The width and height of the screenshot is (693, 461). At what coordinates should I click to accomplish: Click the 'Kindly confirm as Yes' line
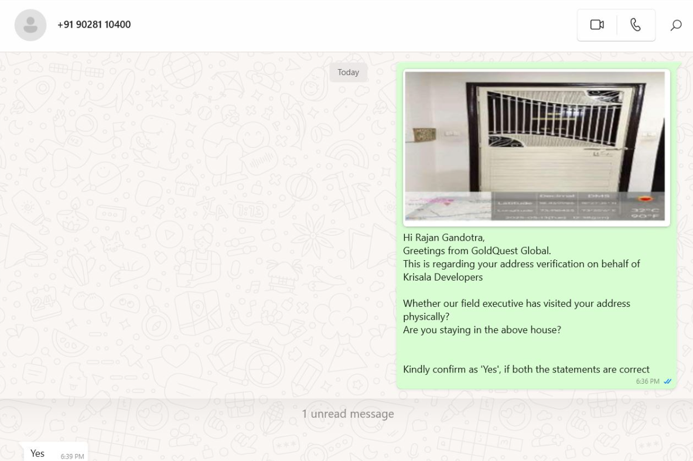pyautogui.click(x=526, y=370)
